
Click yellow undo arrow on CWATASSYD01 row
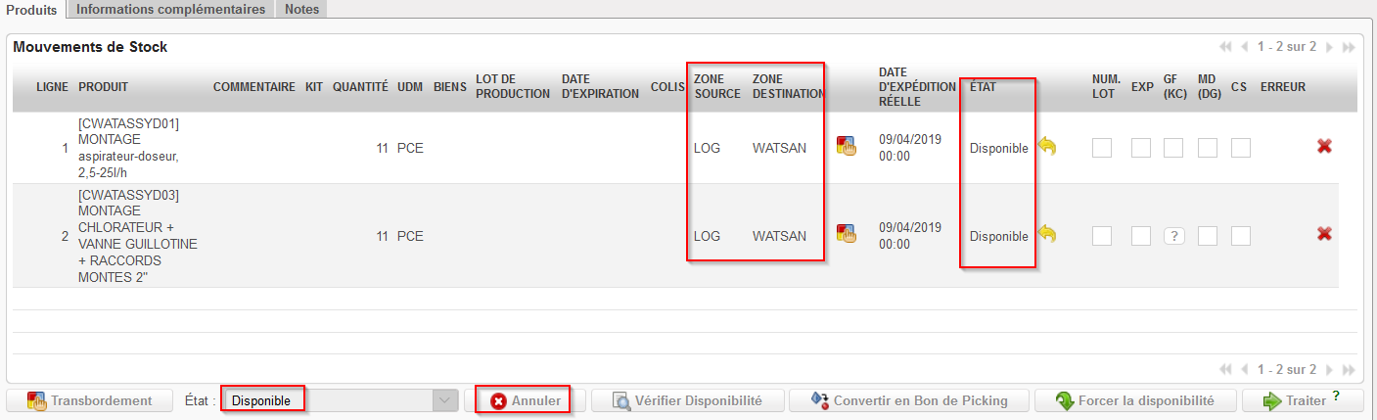pyautogui.click(x=1046, y=147)
